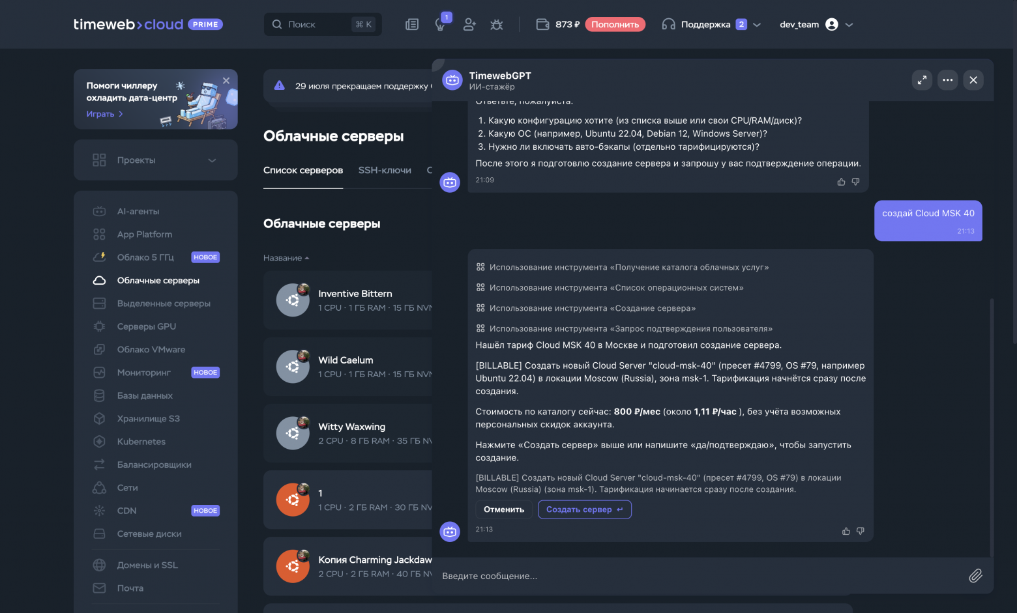Image resolution: width=1017 pixels, height=613 pixels.
Task: Click the Отменить button in chat
Action: click(504, 509)
